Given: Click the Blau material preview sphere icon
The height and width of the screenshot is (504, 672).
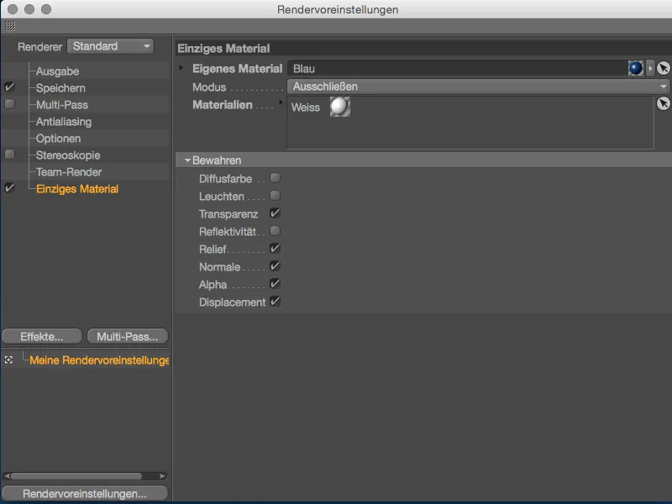Looking at the screenshot, I should tap(636, 68).
